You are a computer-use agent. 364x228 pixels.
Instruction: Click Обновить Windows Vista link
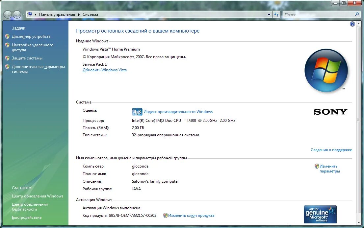click(x=104, y=70)
